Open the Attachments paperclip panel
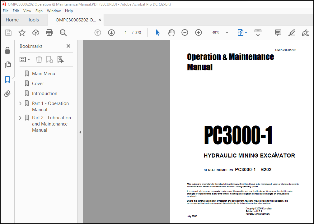The height and width of the screenshot is (224, 314). tap(7, 94)
